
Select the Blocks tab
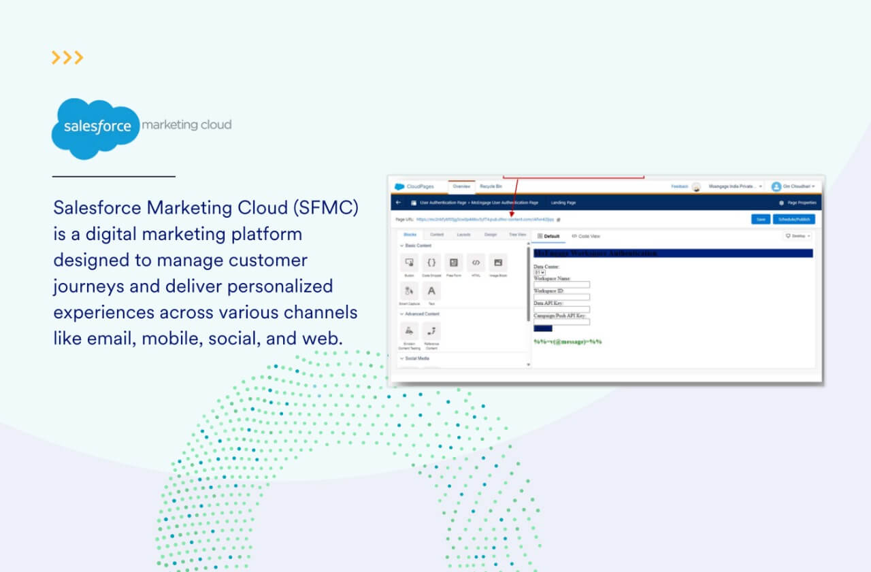[410, 235]
